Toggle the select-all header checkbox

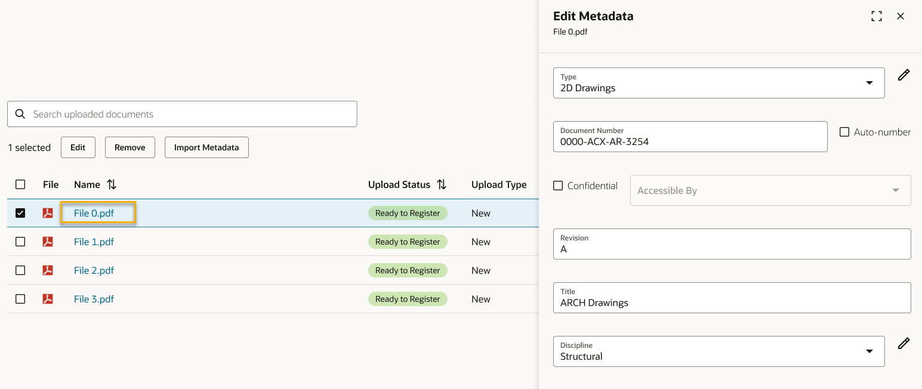20,184
